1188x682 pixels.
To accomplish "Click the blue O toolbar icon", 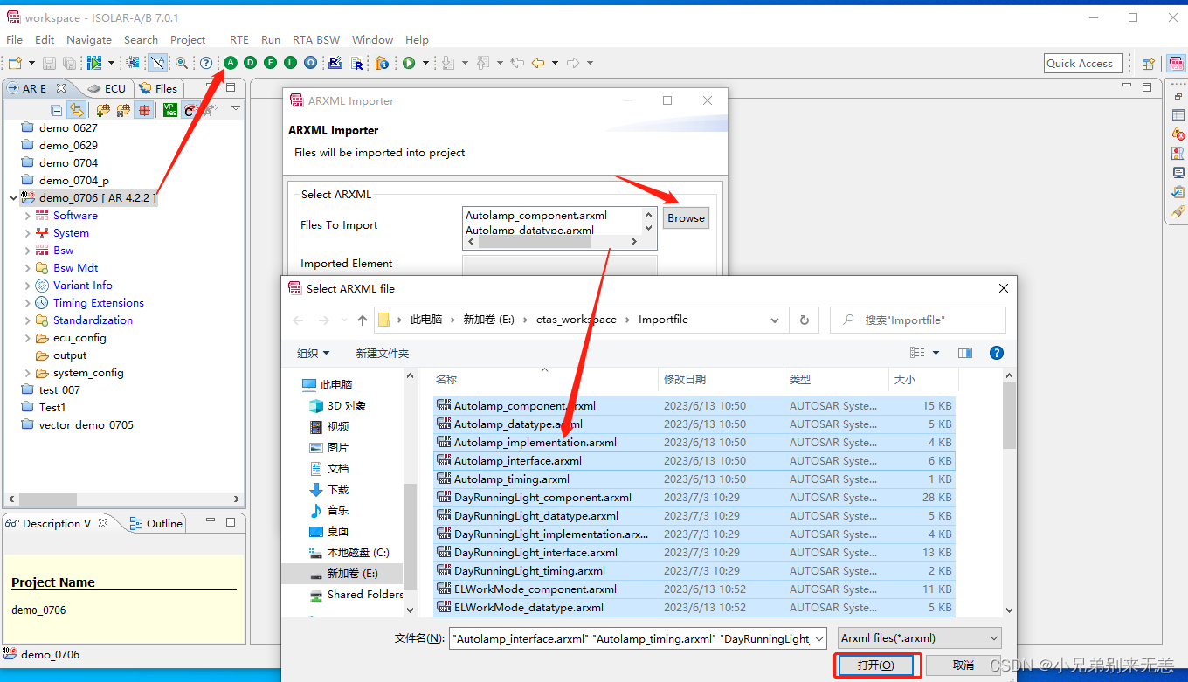I will pyautogui.click(x=309, y=62).
